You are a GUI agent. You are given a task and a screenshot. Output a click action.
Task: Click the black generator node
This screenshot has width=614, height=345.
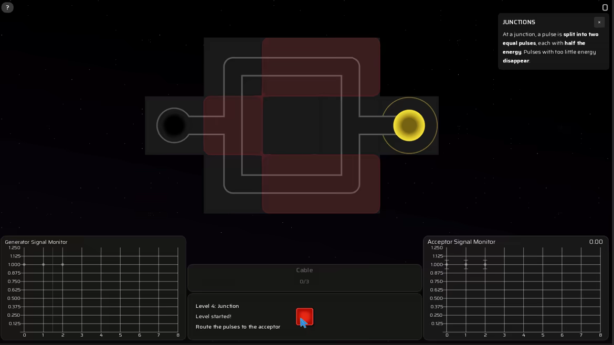174,125
